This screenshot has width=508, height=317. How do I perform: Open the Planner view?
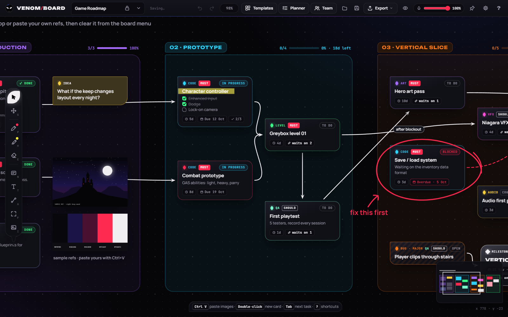pos(294,8)
